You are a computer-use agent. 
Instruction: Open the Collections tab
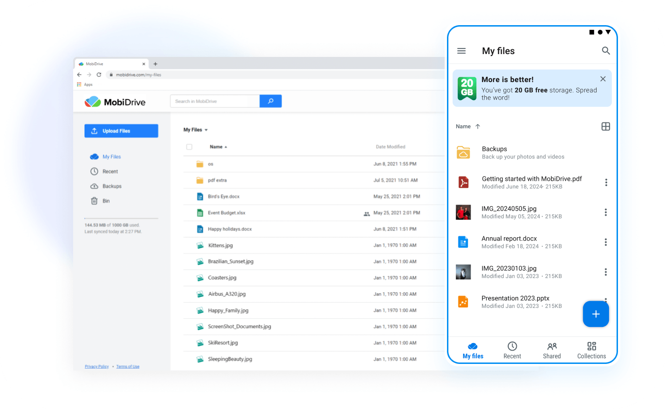pyautogui.click(x=591, y=350)
